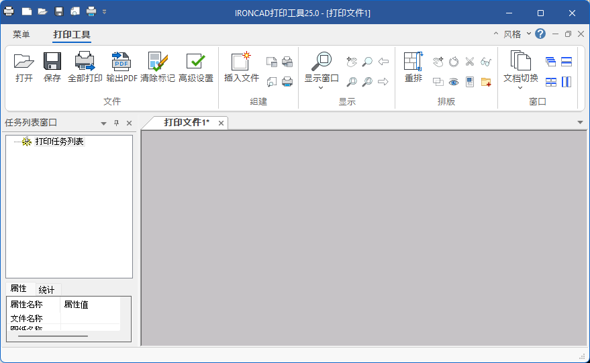The image size is (590, 363).
Task: Switch to the 统计 tab
Action: pos(46,290)
